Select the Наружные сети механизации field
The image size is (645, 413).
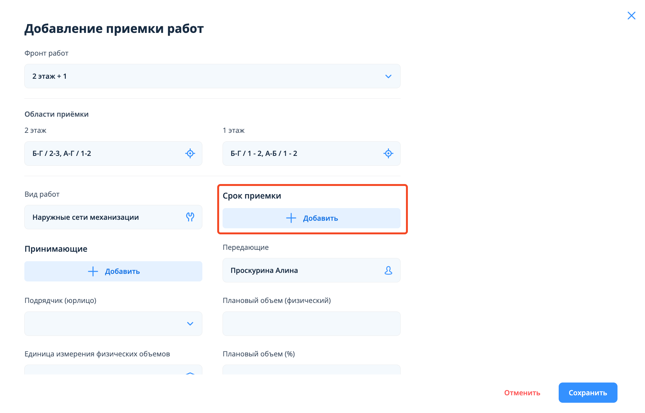86,217
